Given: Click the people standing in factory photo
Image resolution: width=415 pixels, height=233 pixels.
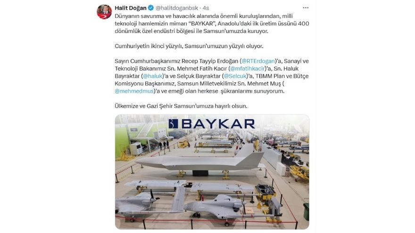Looking at the screenshot, I should point(164,145).
